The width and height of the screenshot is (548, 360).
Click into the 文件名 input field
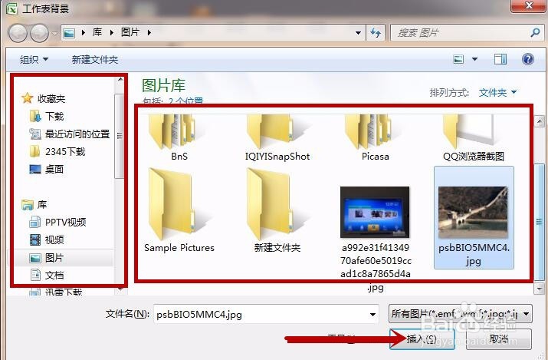point(261,314)
